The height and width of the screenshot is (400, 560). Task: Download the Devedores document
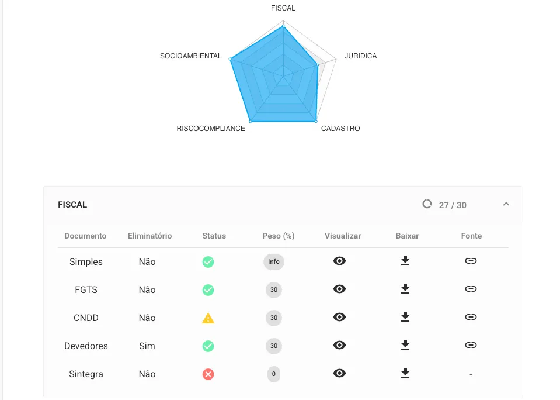pos(405,345)
